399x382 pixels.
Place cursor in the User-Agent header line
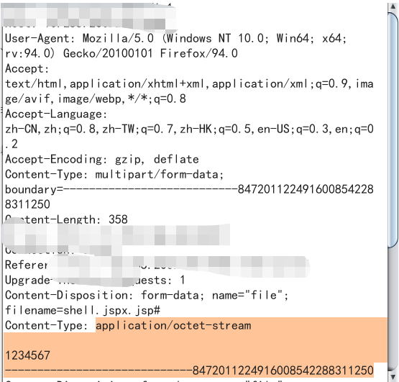pos(175,39)
